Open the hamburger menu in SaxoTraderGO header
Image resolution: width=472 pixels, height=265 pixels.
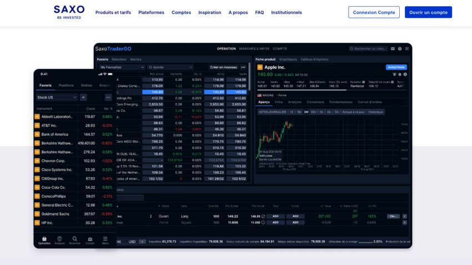(x=406, y=48)
